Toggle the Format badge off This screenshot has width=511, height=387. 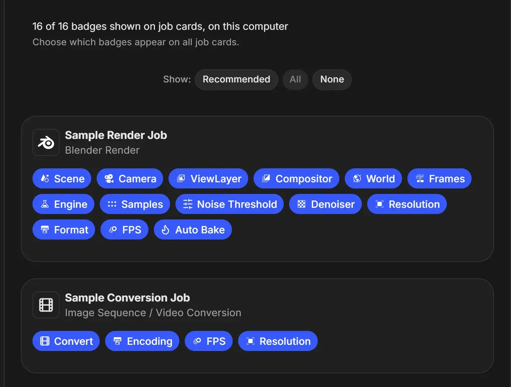[64, 229]
